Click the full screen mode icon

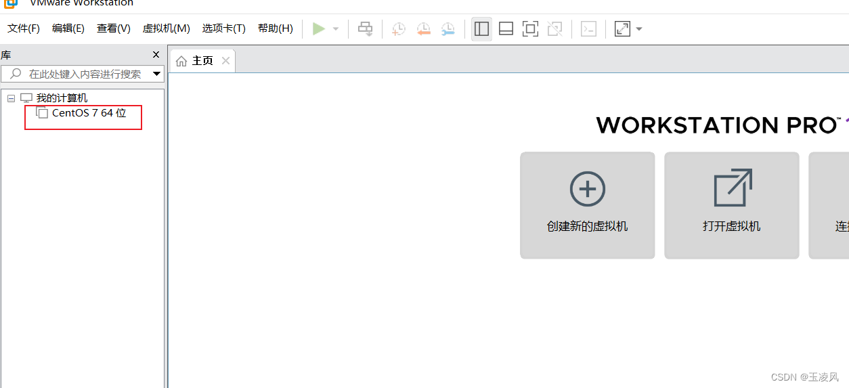coord(530,29)
